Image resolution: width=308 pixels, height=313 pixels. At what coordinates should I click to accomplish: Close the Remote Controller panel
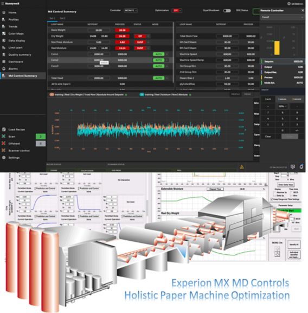(303, 10)
